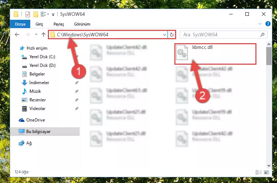Open Help with the blue question icon
Screen dimensions: 277x183
pyautogui.click(x=268, y=24)
